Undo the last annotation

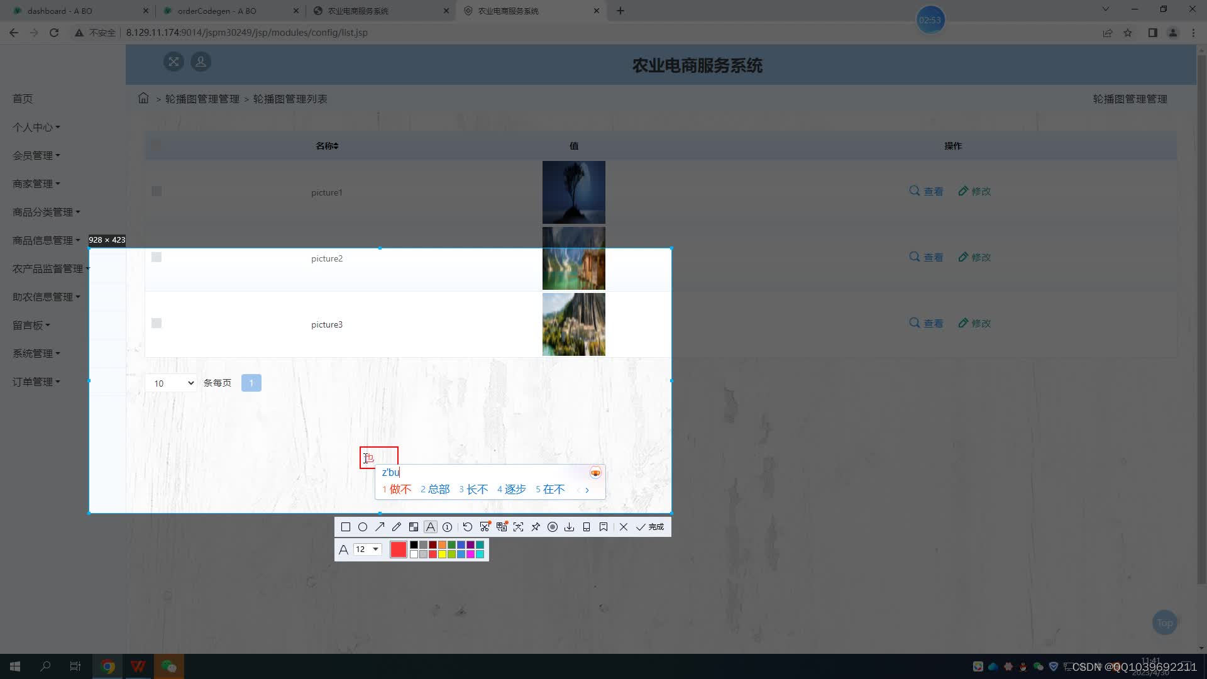tap(468, 527)
